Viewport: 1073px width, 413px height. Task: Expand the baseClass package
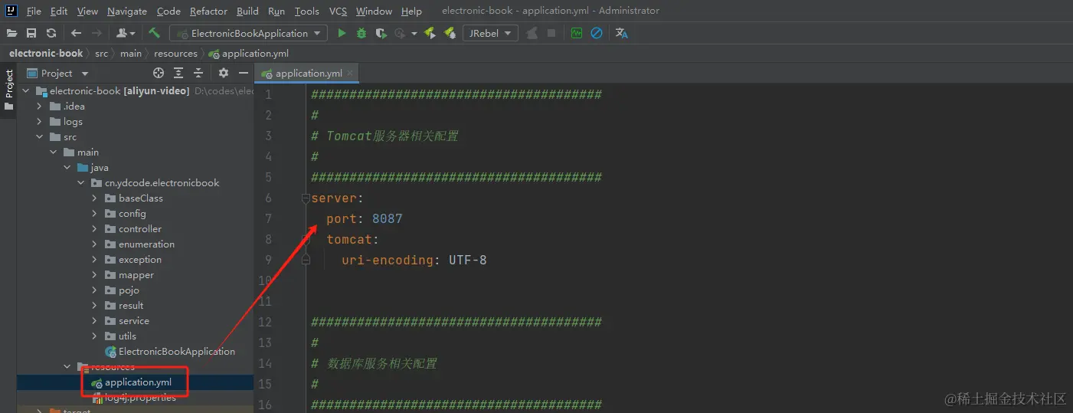[x=94, y=198]
